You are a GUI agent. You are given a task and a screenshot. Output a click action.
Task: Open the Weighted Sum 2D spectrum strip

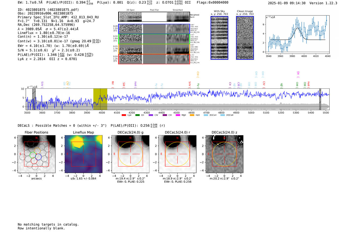(x=154, y=17)
